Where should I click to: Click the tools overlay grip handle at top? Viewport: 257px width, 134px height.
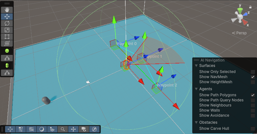(7, 4)
